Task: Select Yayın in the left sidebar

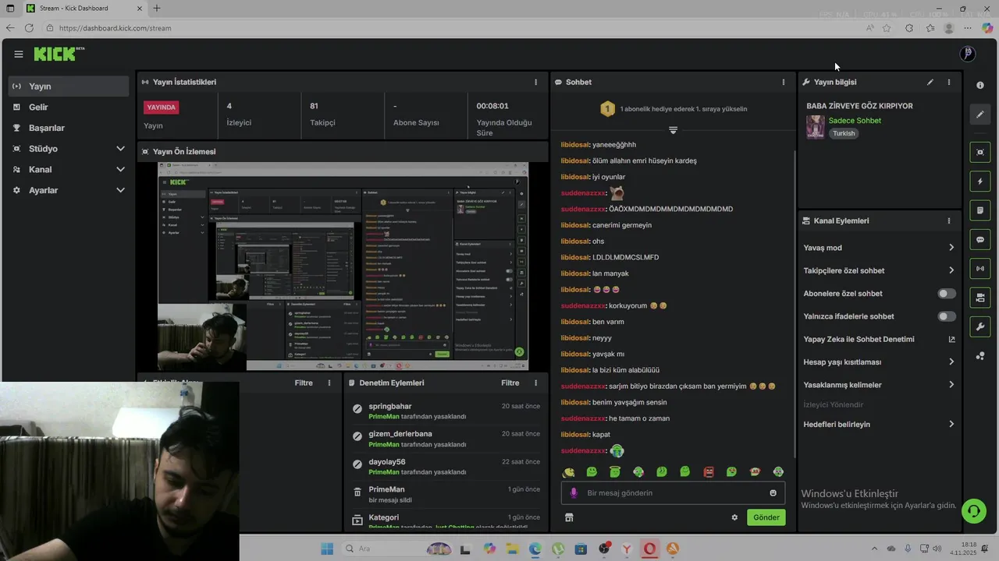Action: 69,86
